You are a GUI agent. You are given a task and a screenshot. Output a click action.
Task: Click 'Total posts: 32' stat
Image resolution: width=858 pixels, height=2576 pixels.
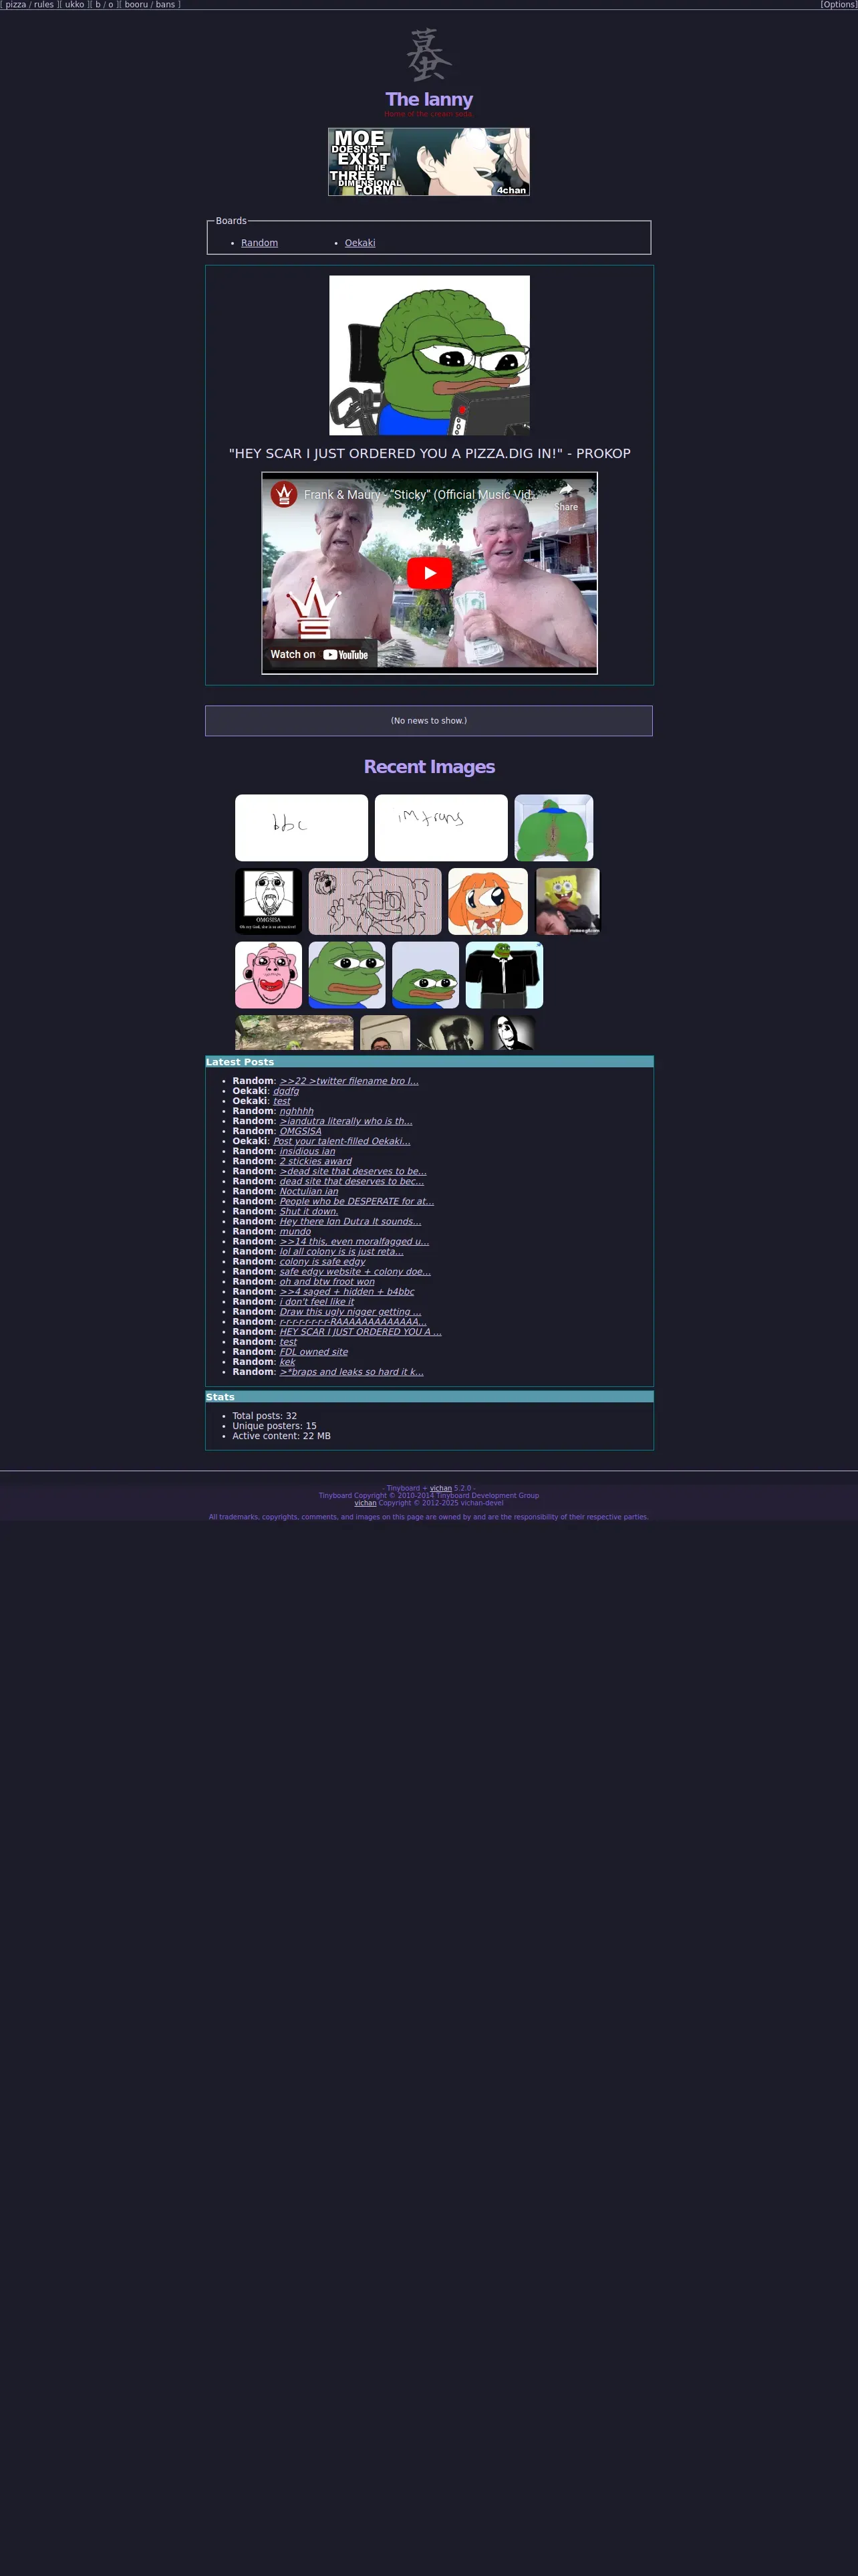click(x=265, y=1416)
